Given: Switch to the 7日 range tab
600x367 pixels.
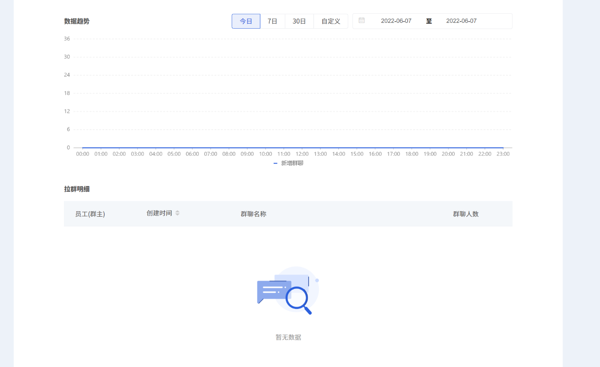Looking at the screenshot, I should click(x=272, y=21).
